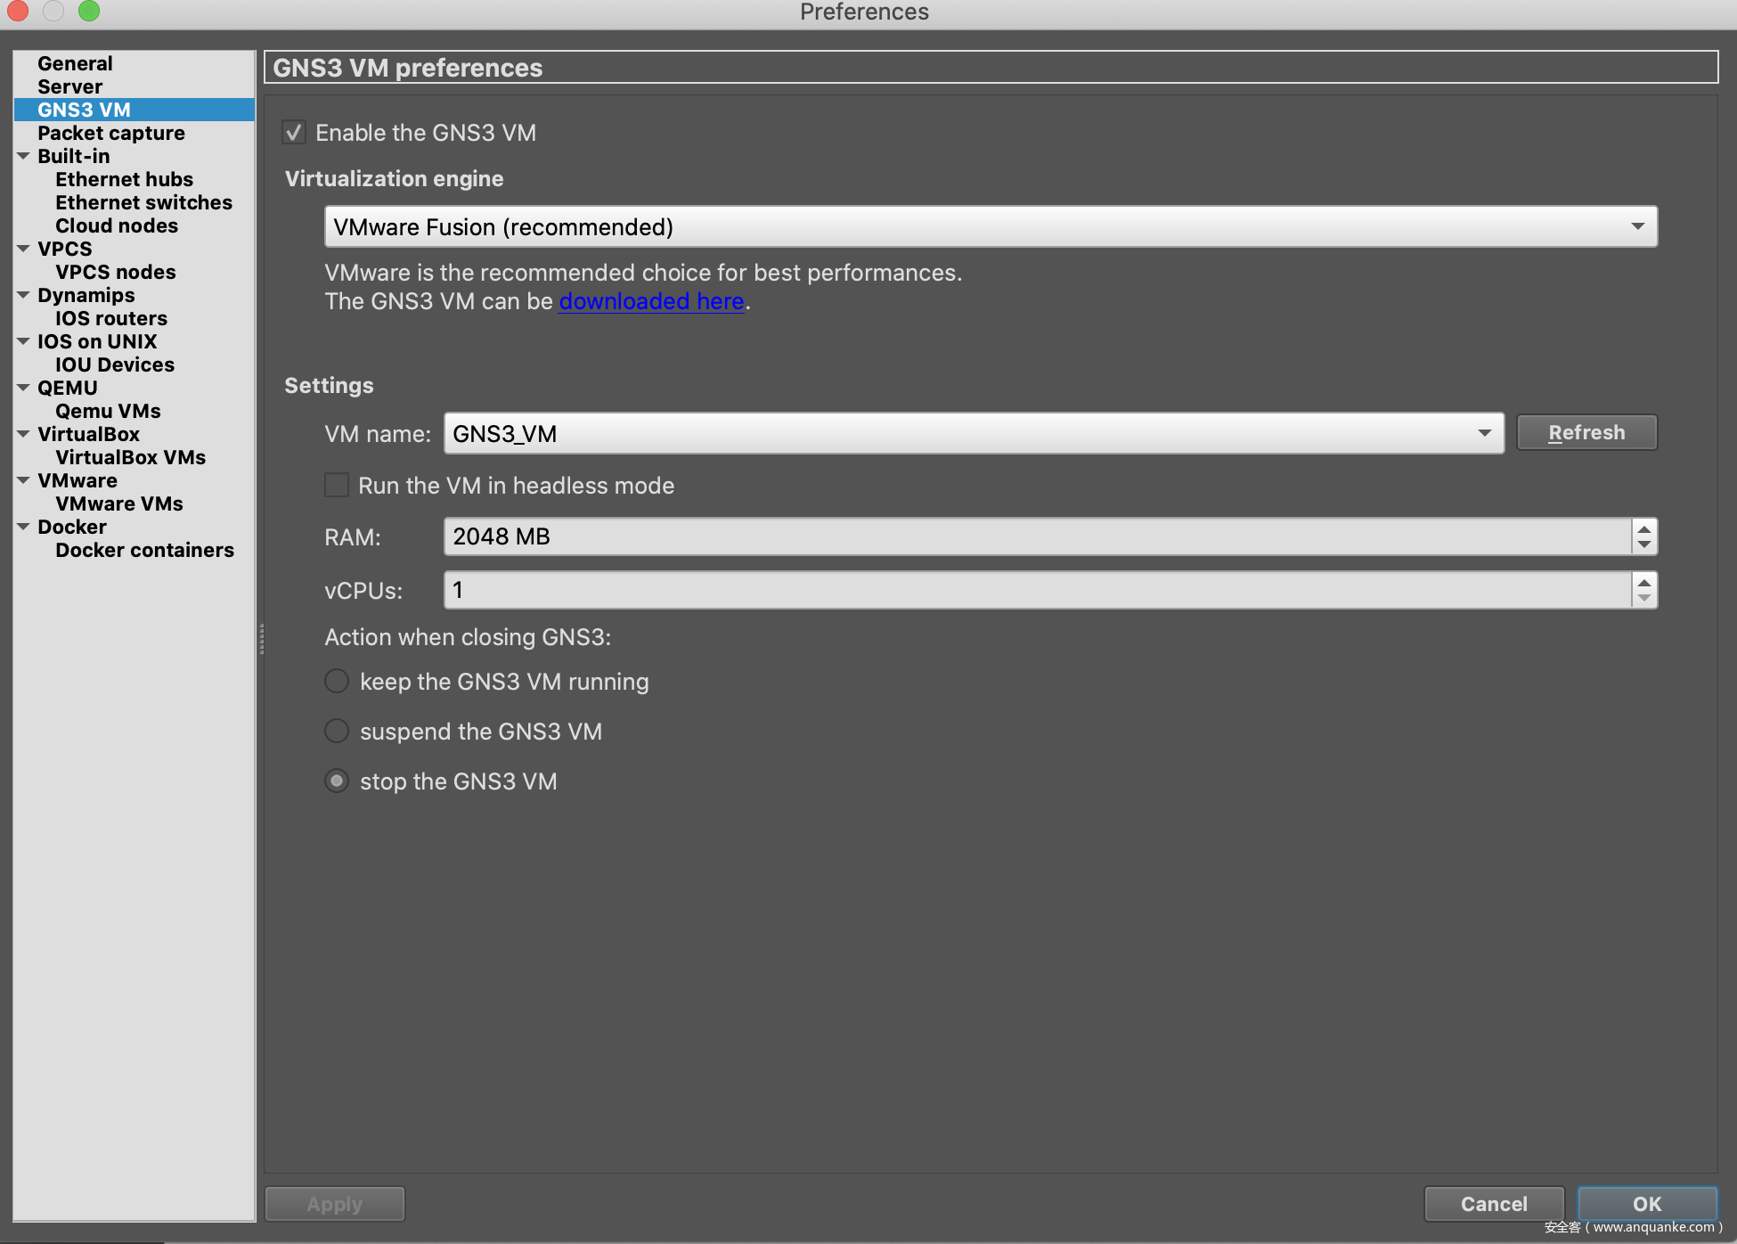Select keep the GNS3 VM running
The height and width of the screenshot is (1244, 1737).
pos(337,682)
